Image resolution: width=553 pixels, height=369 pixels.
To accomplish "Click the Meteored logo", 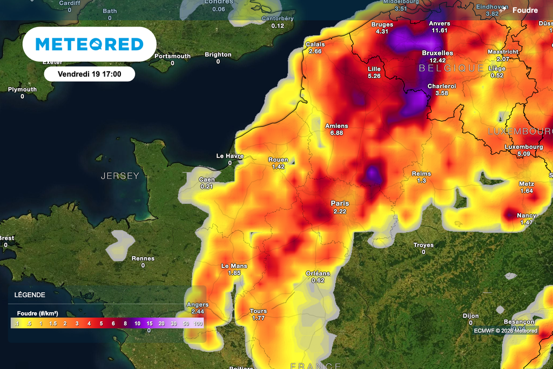I will pos(90,44).
